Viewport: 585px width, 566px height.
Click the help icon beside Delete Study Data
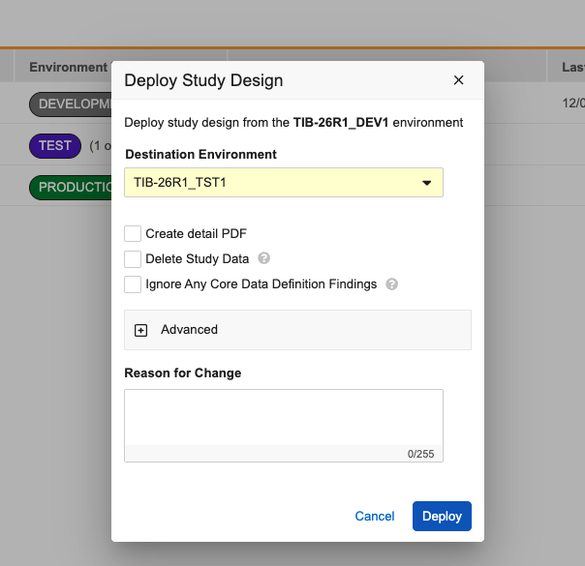[x=263, y=258]
